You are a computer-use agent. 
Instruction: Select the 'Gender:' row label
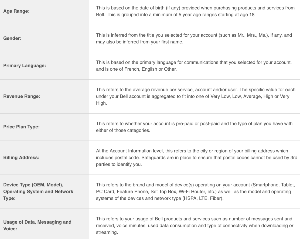pos(12,39)
